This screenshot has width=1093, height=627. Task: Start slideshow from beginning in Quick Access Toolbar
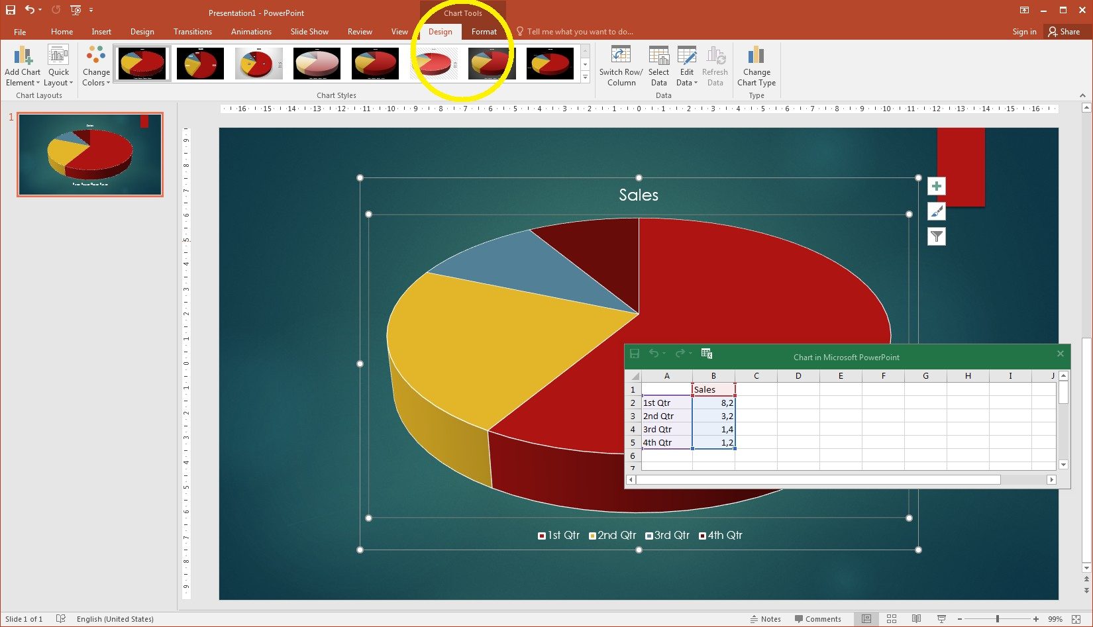click(75, 10)
